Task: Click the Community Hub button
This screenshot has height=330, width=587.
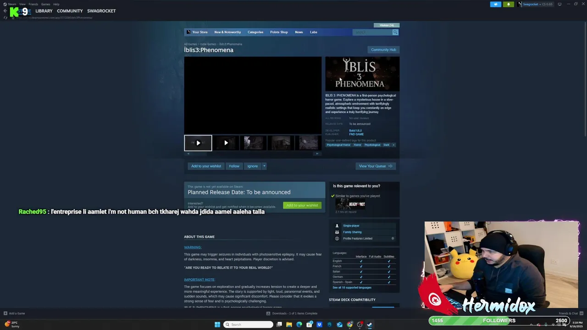Action: pyautogui.click(x=383, y=49)
